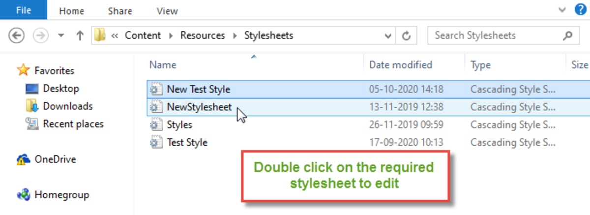The image size is (590, 215).
Task: Switch to the View tab
Action: [x=167, y=10]
